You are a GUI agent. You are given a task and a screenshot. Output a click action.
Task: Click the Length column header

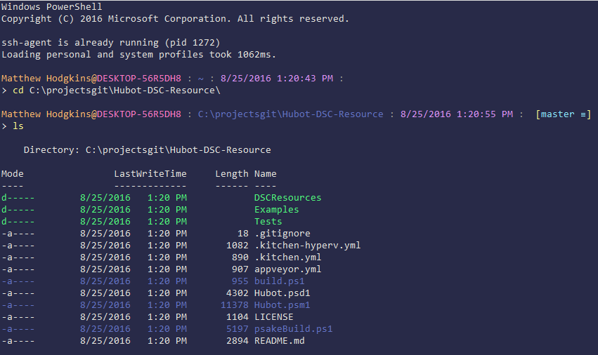coord(231,174)
